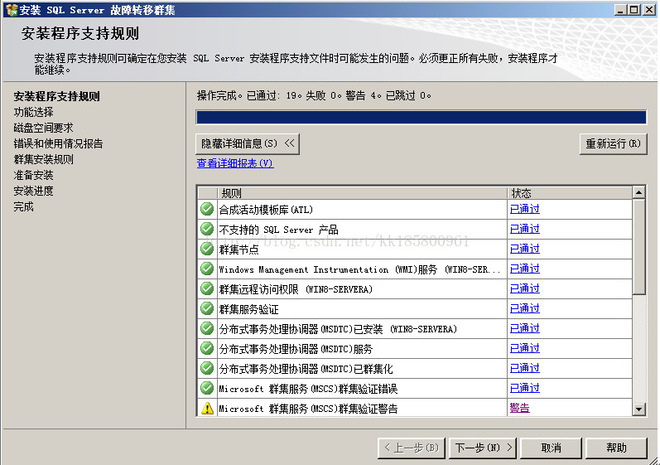
Task: Select row text 不支持的 SQL Server 产品
Action: pos(278,230)
